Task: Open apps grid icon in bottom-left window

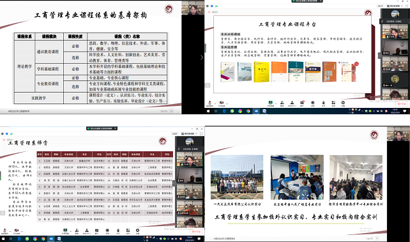Action: 128,231
